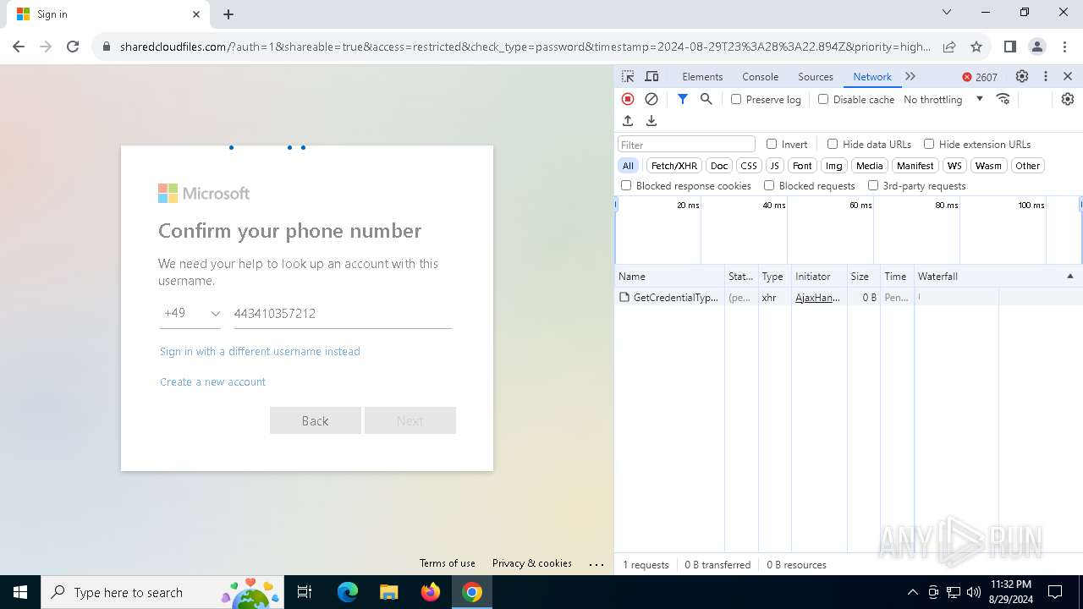Export HAR download icon
The width and height of the screenshot is (1083, 609).
tap(651, 121)
